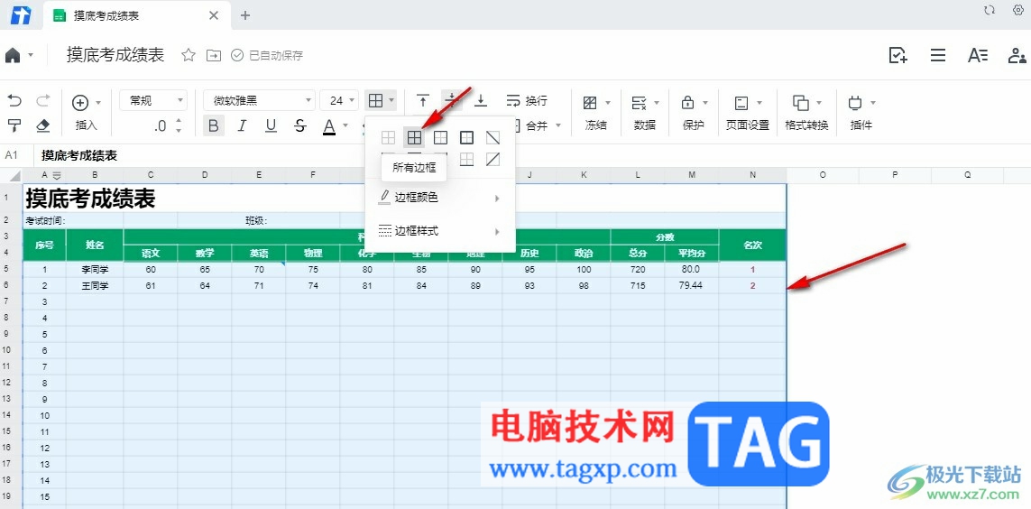Open the Protect (保护) tool

(694, 113)
